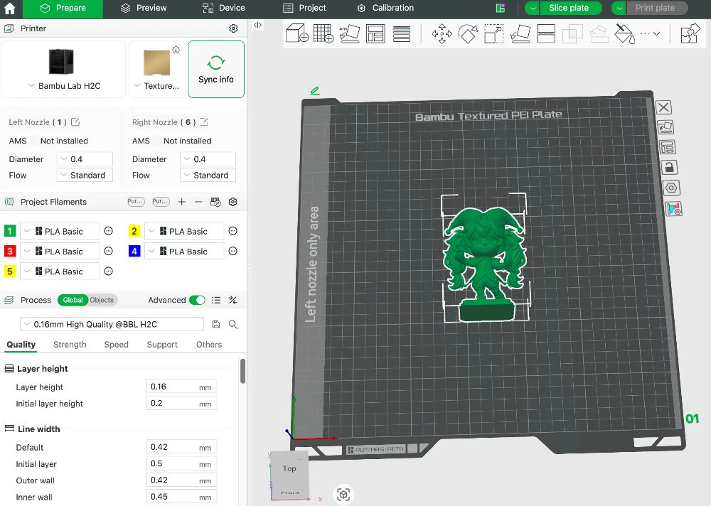The image size is (711, 506).
Task: Click the Layer height value field
Action: click(x=181, y=387)
